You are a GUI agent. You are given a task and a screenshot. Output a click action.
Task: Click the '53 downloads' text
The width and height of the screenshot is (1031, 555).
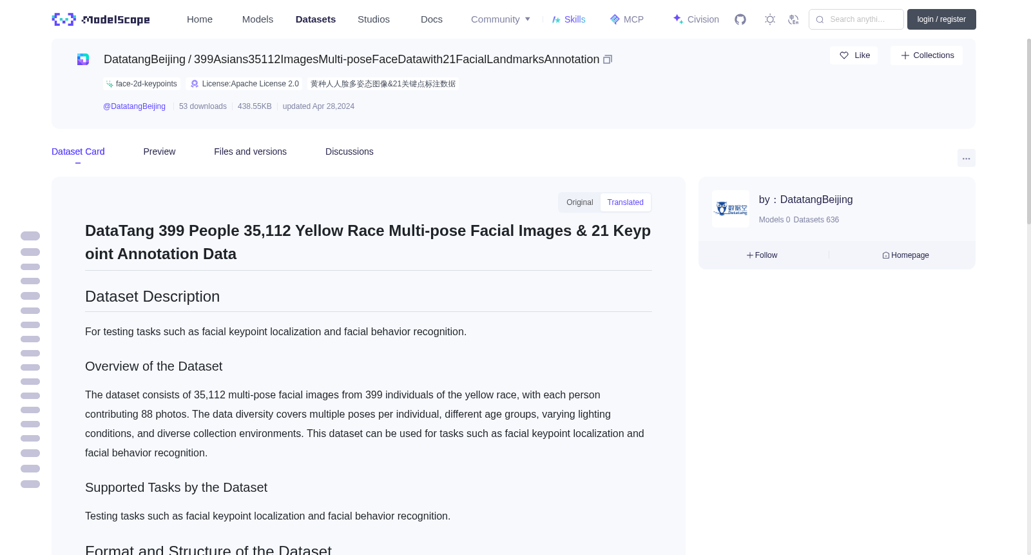click(203, 106)
